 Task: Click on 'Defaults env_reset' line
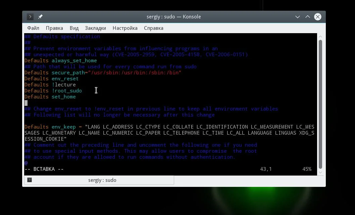[51, 79]
